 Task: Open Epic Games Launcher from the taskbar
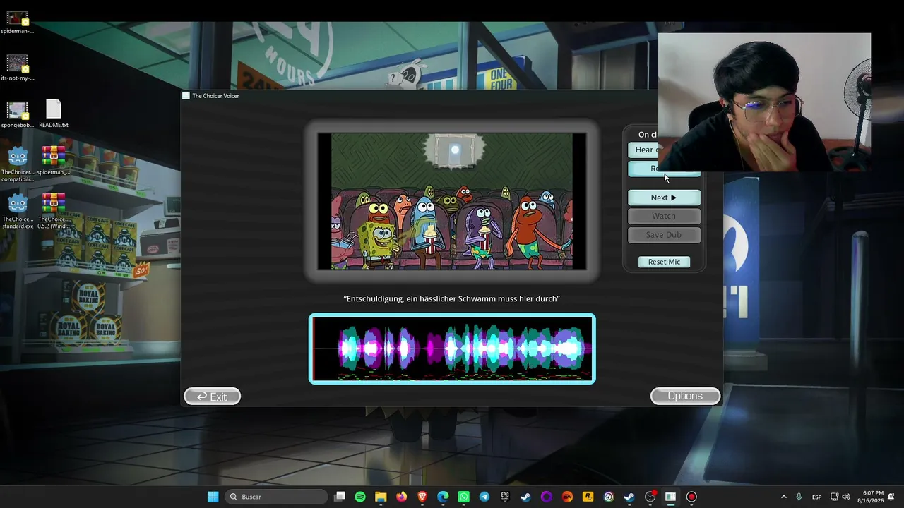[505, 497]
